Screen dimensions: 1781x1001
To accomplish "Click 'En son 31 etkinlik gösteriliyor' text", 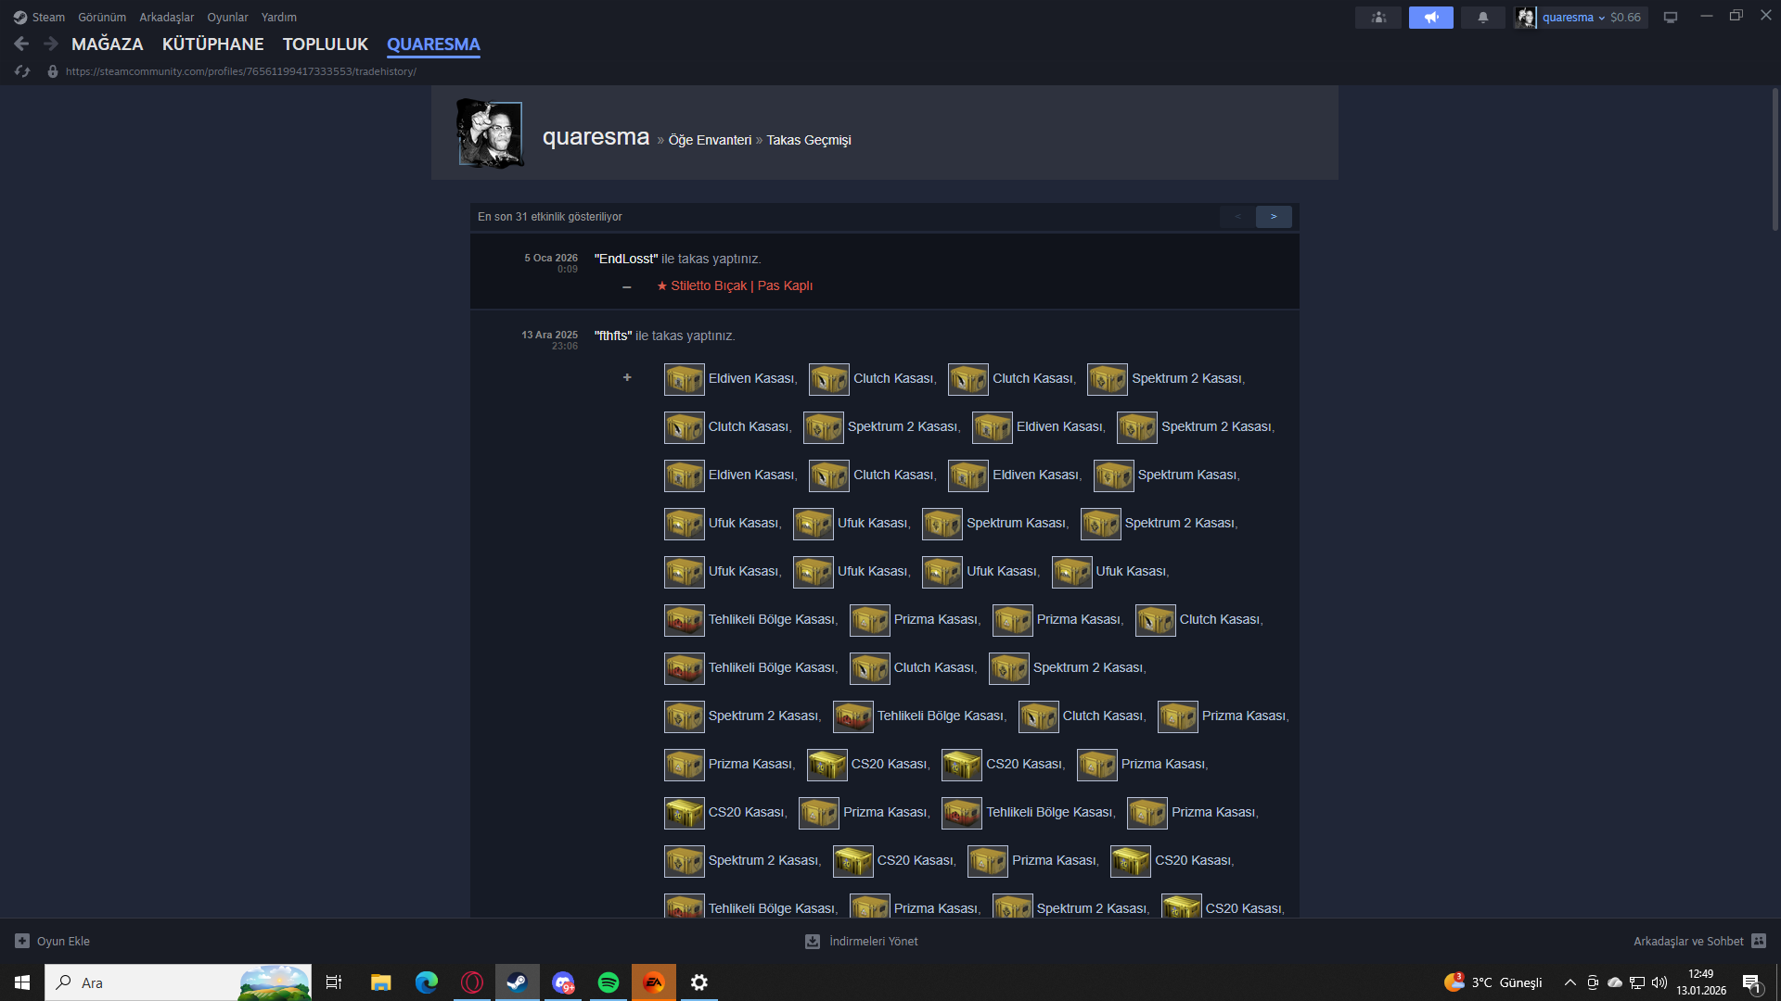I will click(x=550, y=217).
